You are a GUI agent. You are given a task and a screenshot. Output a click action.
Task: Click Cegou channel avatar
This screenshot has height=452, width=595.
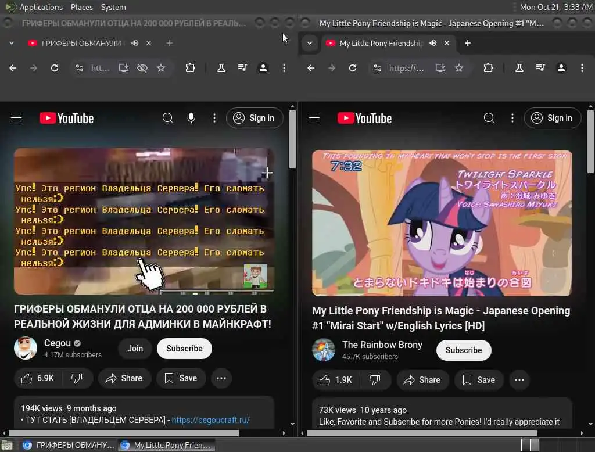26,348
